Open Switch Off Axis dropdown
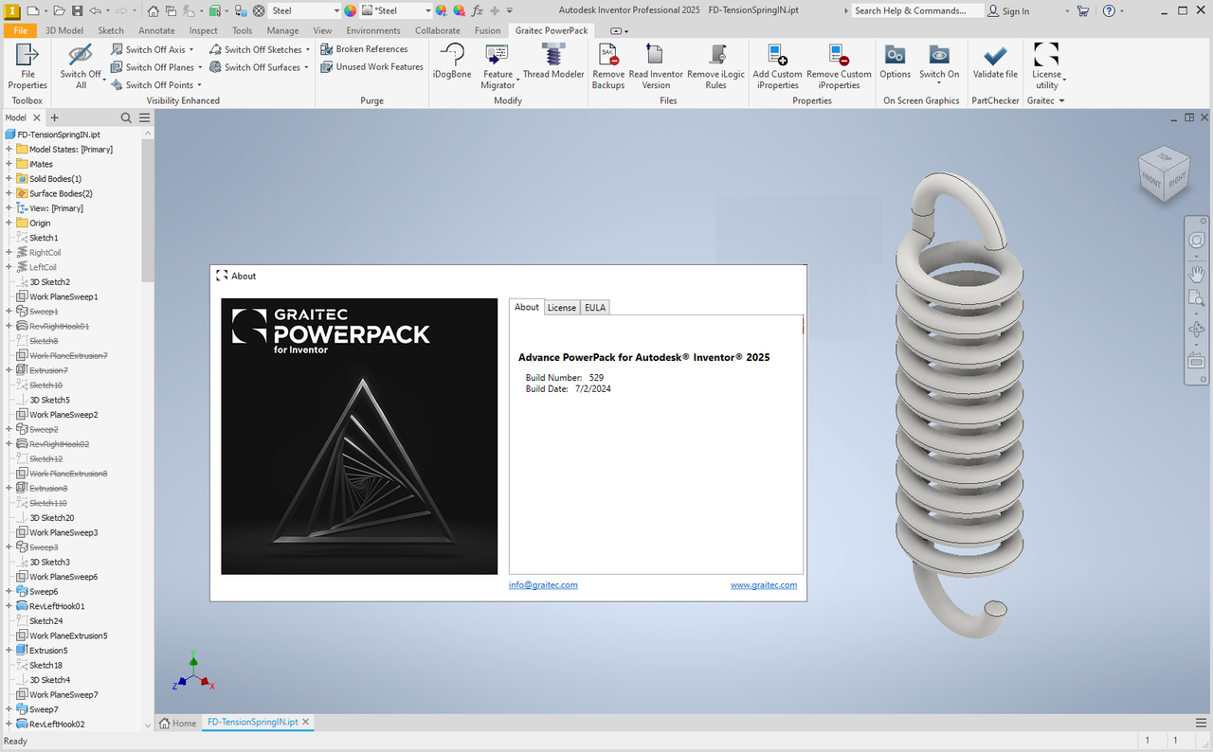The image size is (1213, 752). (x=191, y=49)
